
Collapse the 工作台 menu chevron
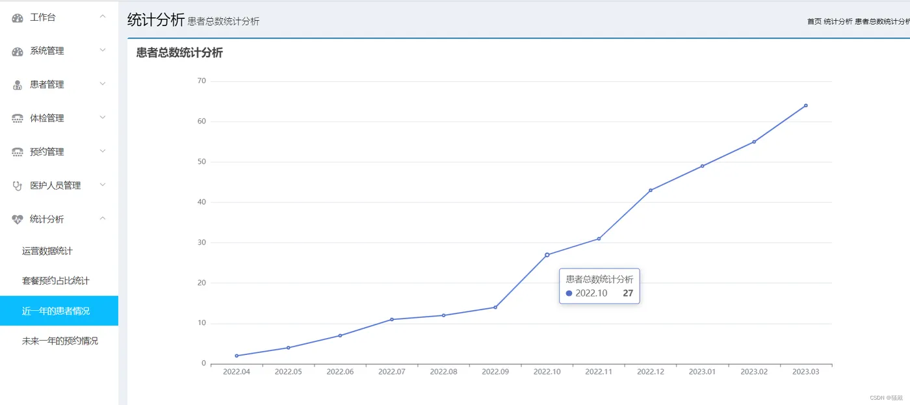pos(103,17)
